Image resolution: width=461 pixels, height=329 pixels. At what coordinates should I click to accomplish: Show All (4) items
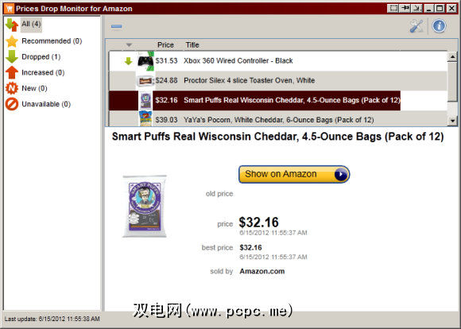tap(24, 24)
